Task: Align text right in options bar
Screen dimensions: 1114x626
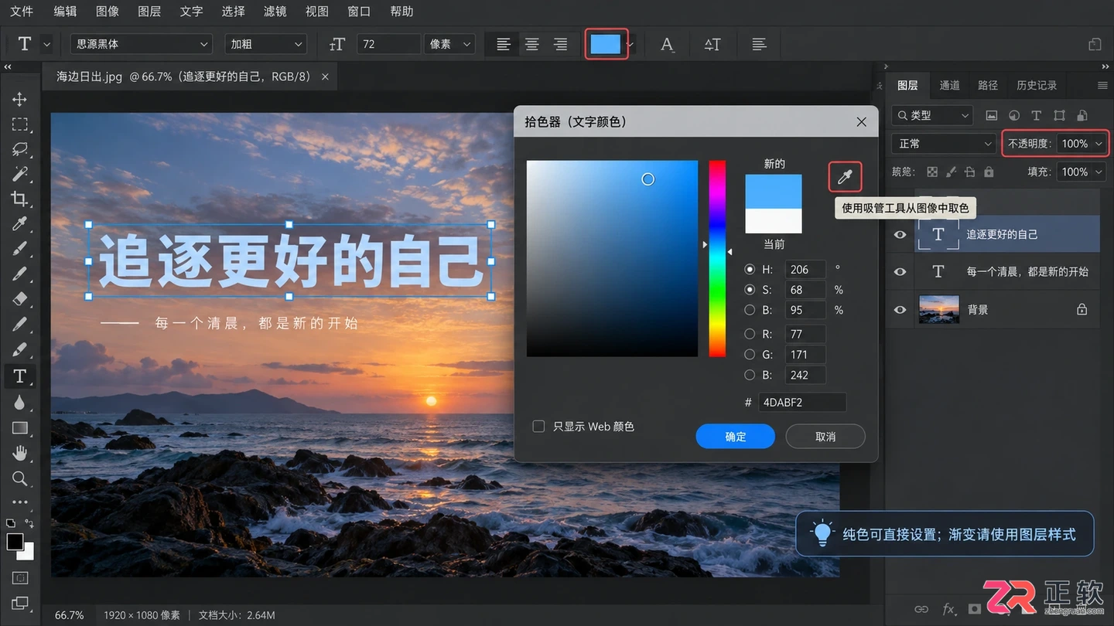Action: (x=560, y=45)
